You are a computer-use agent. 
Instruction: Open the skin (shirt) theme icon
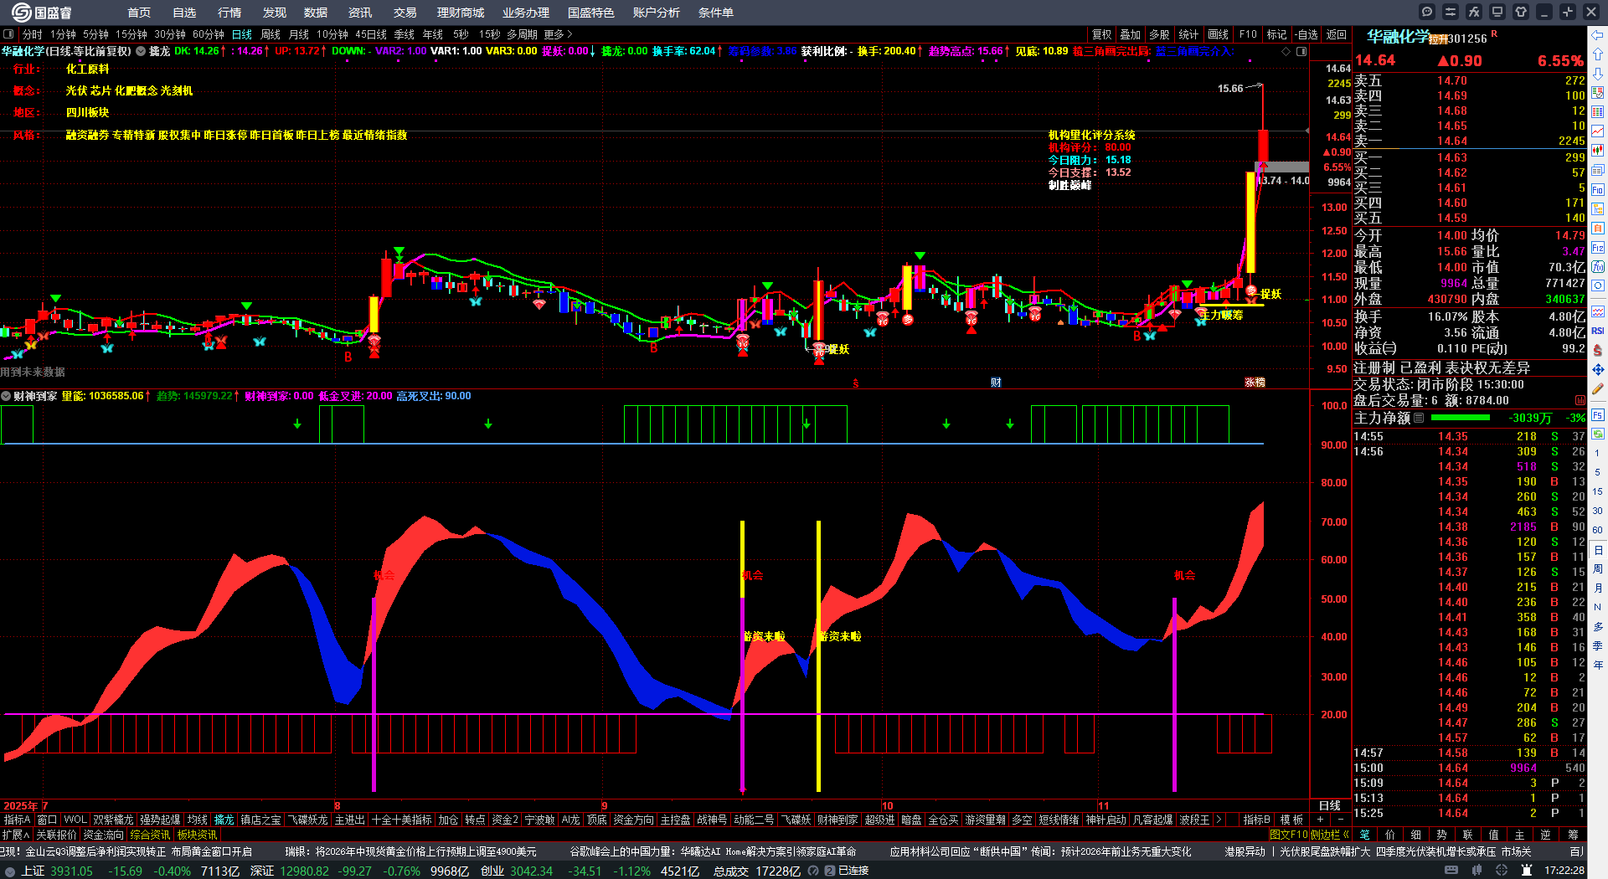click(x=1521, y=12)
